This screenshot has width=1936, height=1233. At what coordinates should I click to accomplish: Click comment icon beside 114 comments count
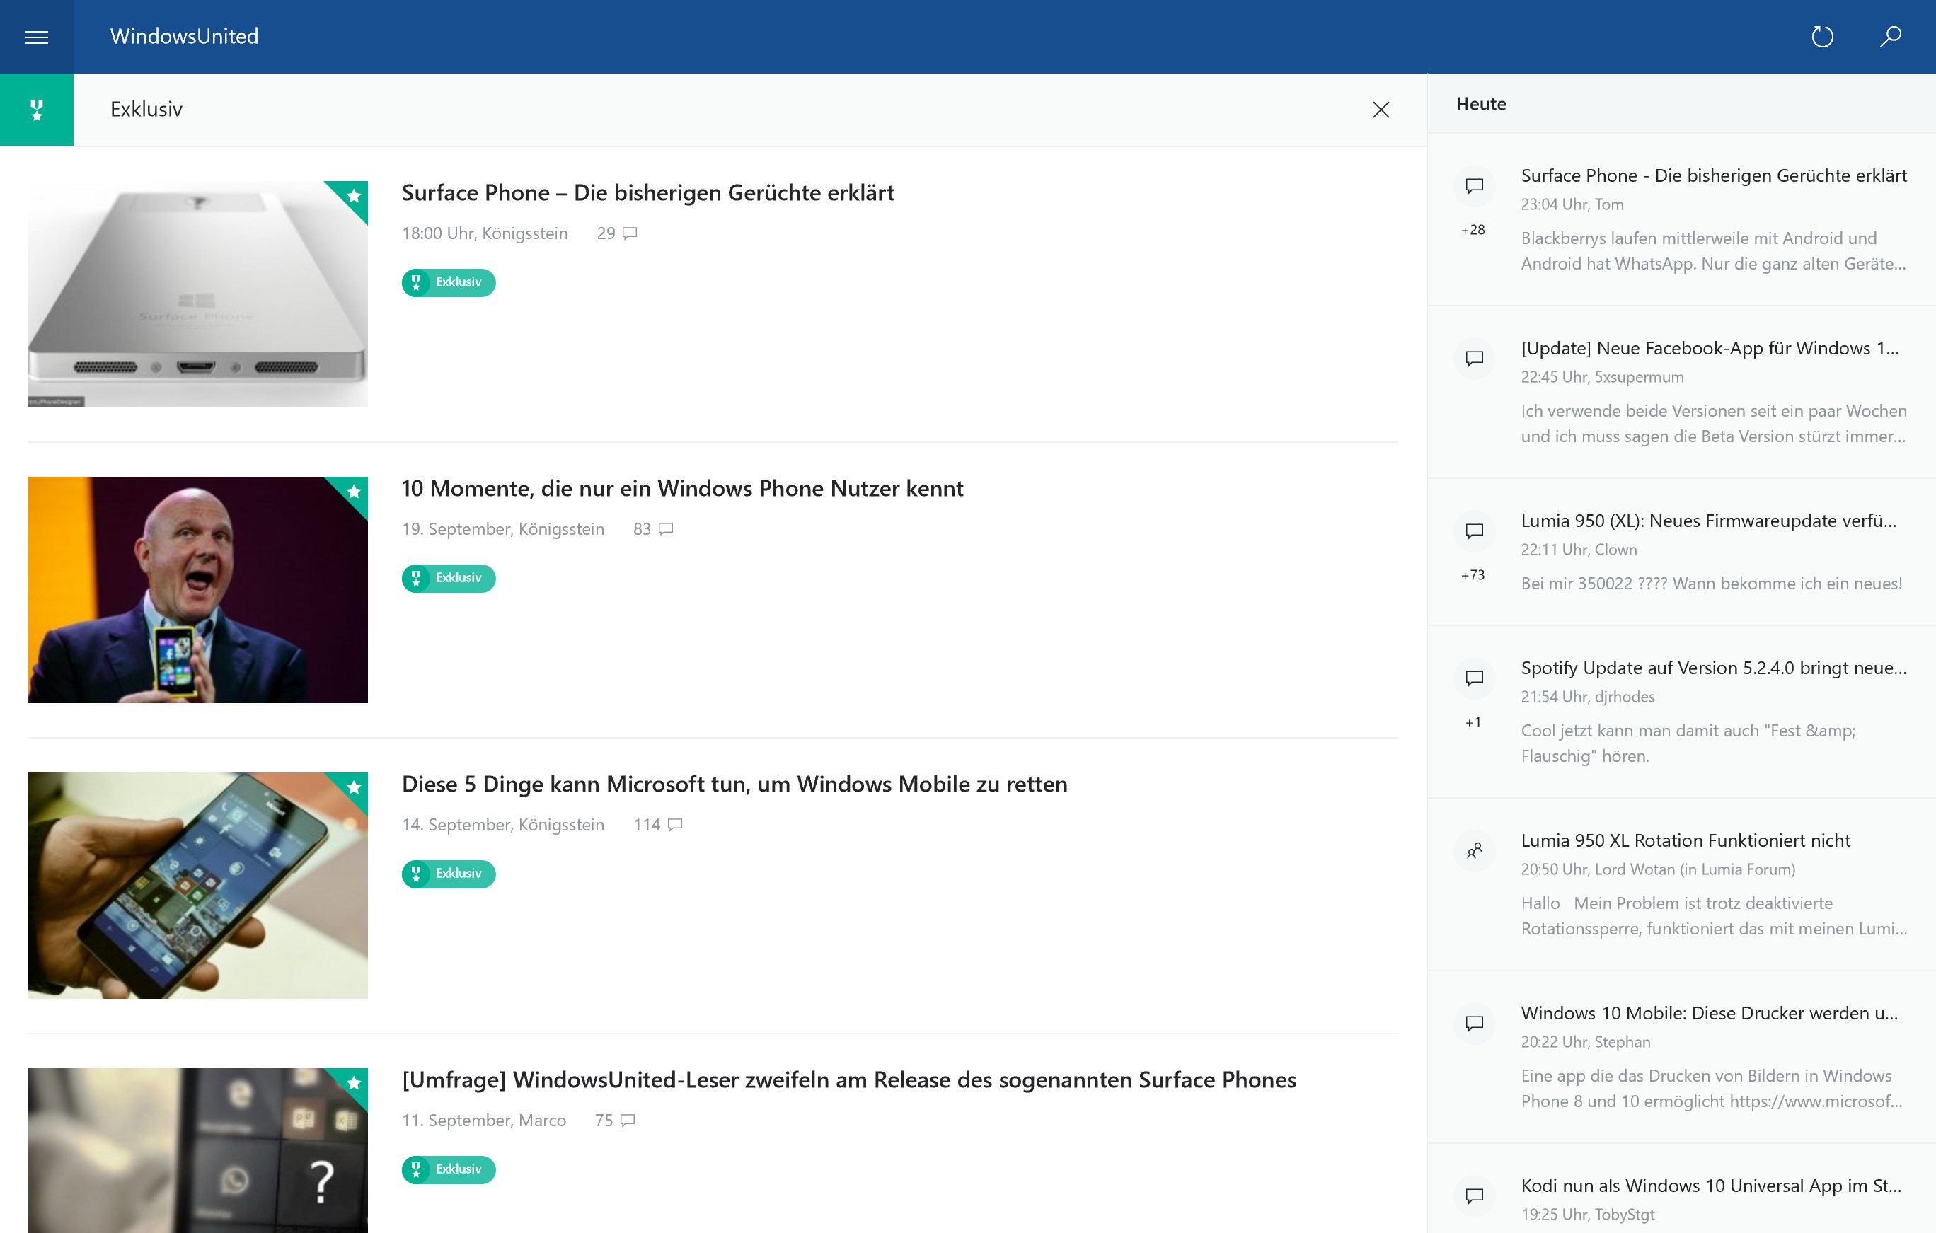tap(675, 825)
